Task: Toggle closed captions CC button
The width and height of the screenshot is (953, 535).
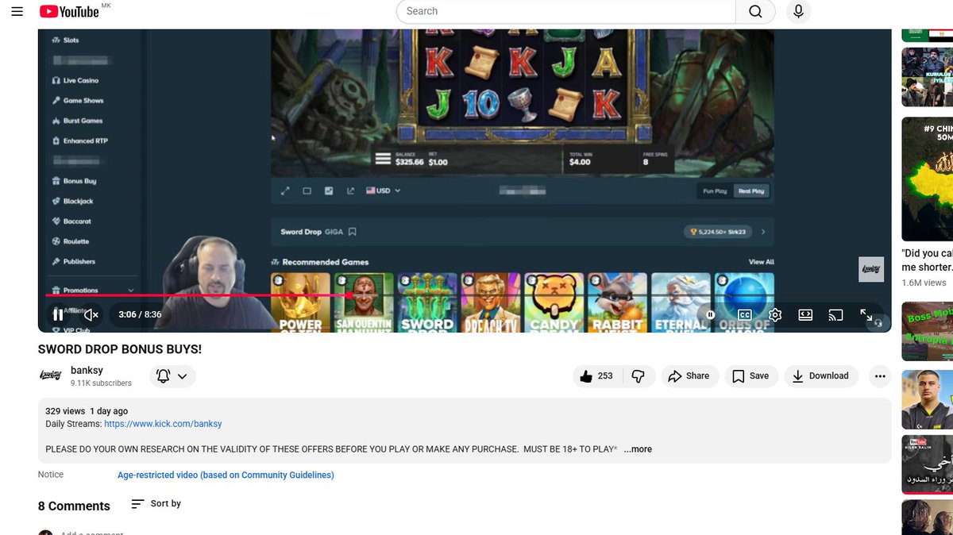Action: point(745,314)
